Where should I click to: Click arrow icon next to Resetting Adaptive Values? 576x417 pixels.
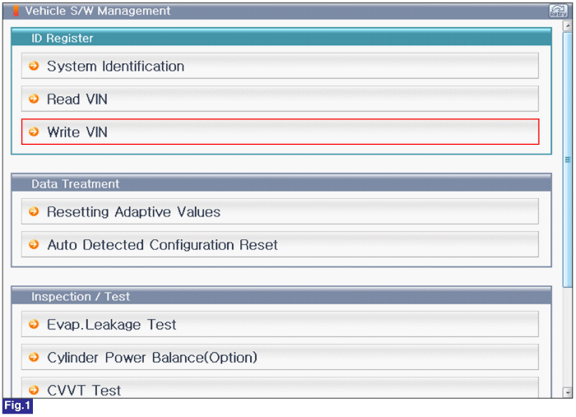coord(34,211)
